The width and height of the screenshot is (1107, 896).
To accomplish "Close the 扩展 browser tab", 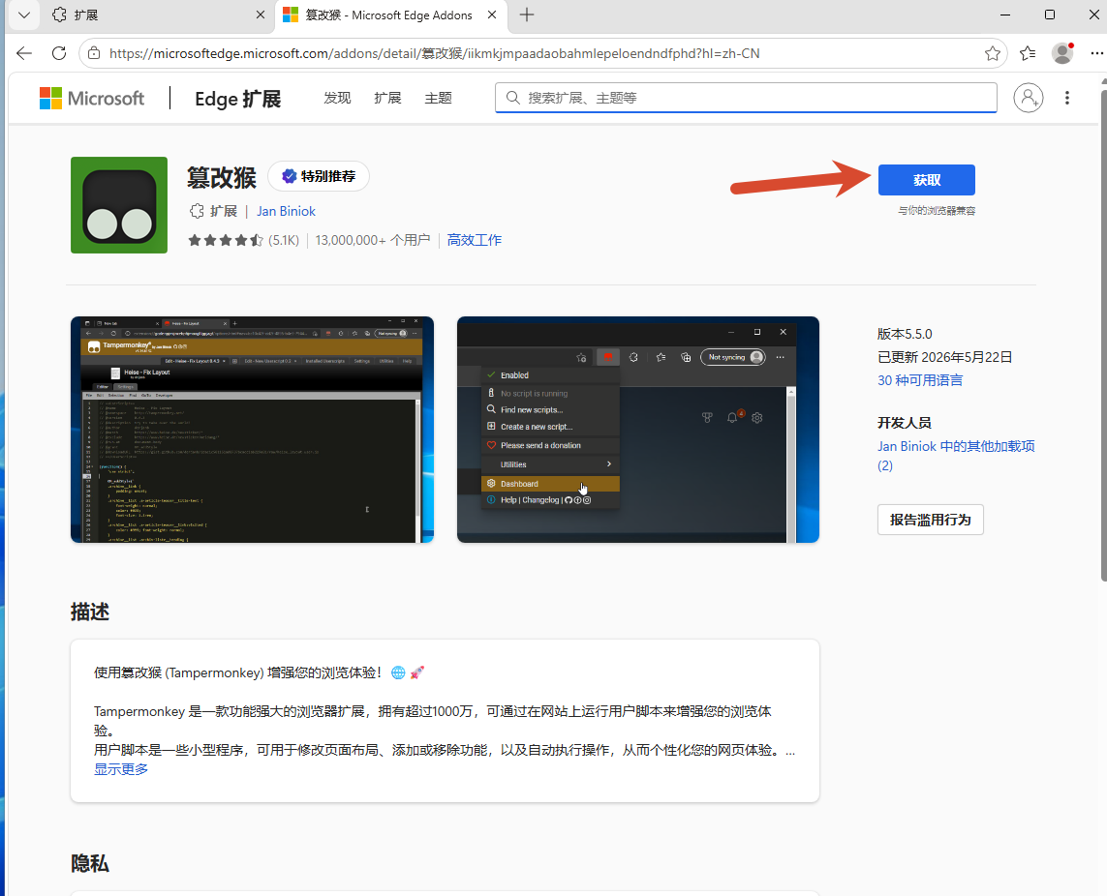I will click(261, 15).
